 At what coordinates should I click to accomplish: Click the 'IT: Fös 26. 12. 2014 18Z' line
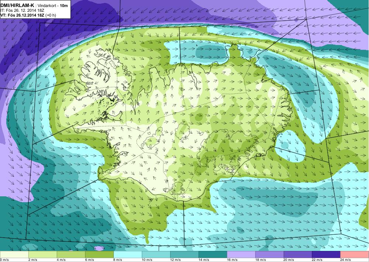coord(23,10)
